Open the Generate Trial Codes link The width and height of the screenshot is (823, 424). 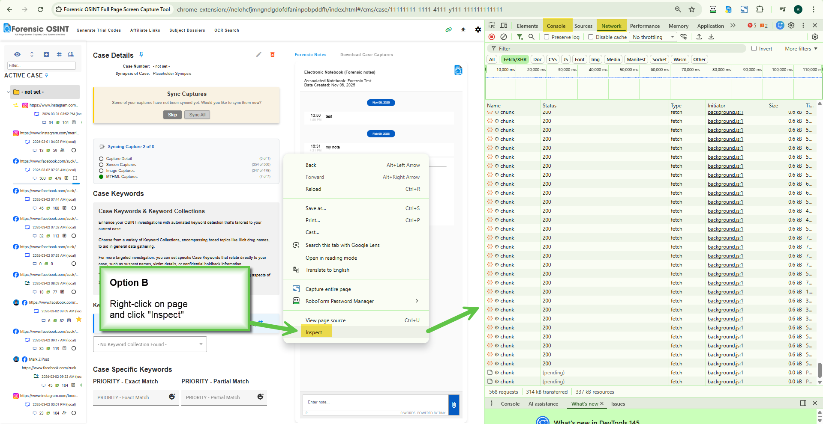point(99,30)
